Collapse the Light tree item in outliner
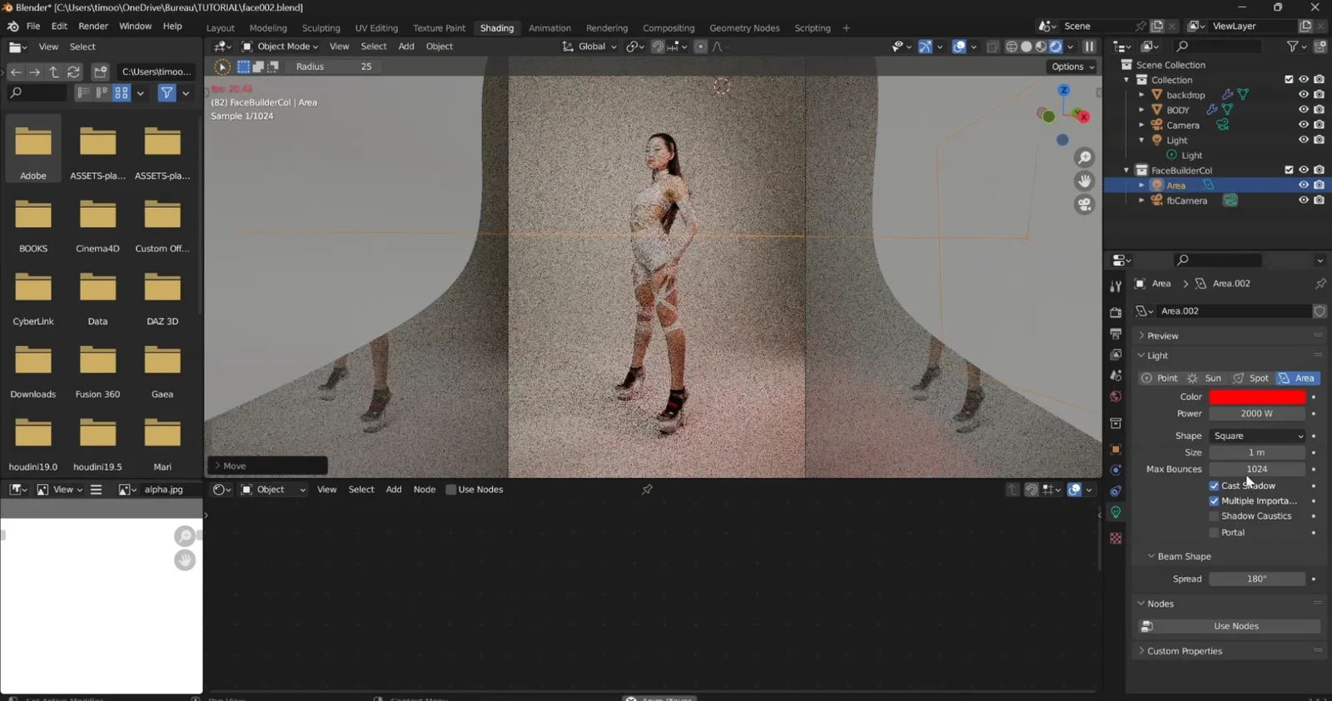 1141,141
